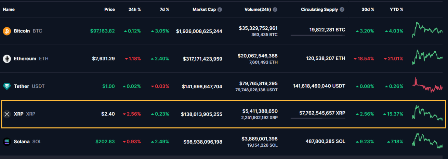
Task: Sort by the 30d % column header
Action: pos(368,10)
